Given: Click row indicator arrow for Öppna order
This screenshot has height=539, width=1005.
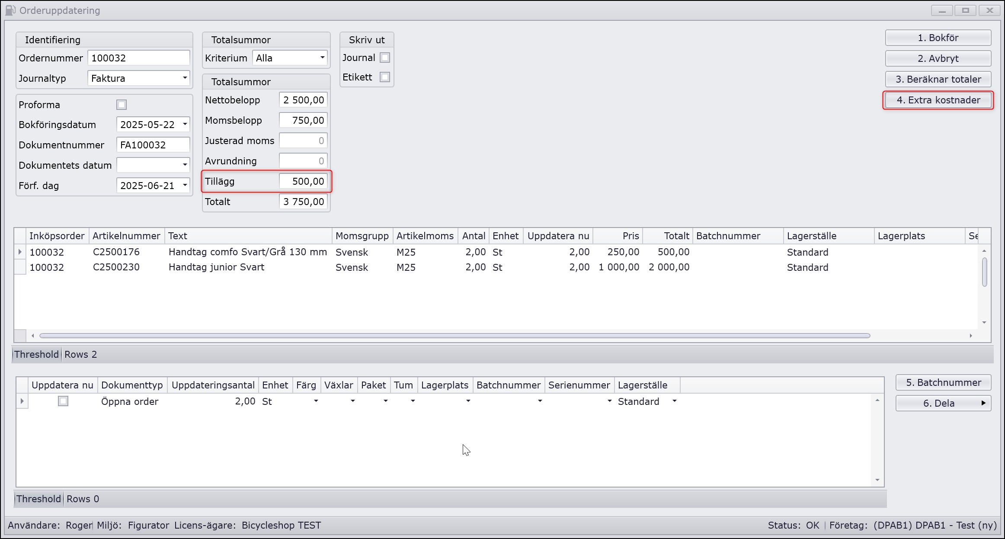Looking at the screenshot, I should (x=22, y=401).
